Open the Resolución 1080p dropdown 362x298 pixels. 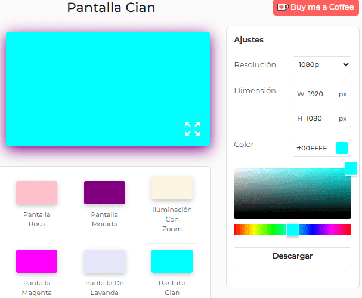tap(322, 64)
